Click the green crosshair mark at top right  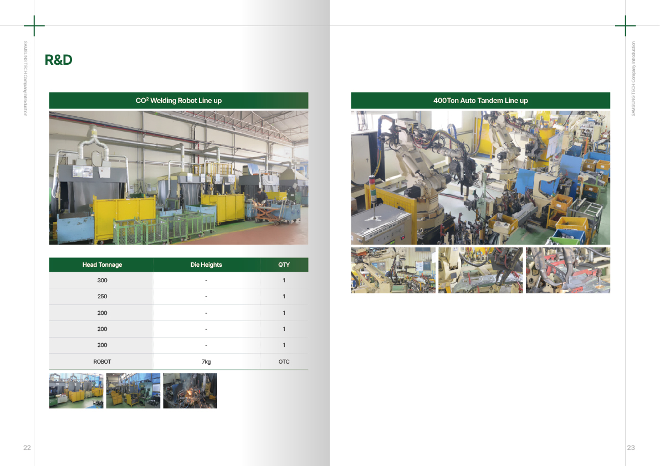point(626,25)
